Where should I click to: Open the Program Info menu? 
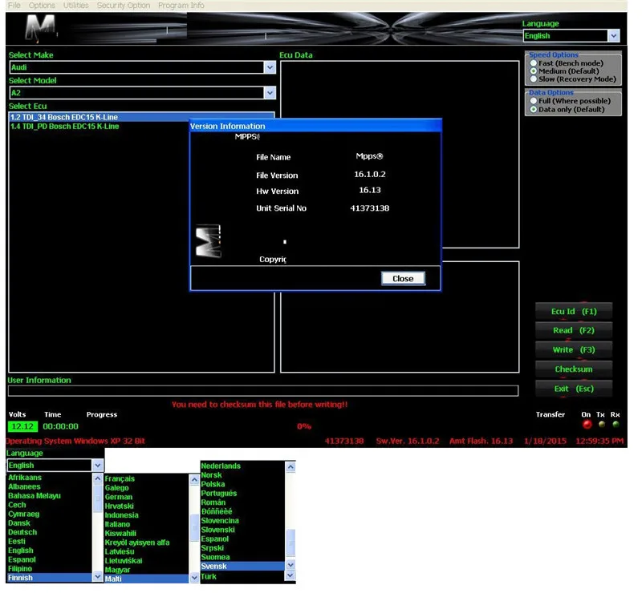click(181, 6)
